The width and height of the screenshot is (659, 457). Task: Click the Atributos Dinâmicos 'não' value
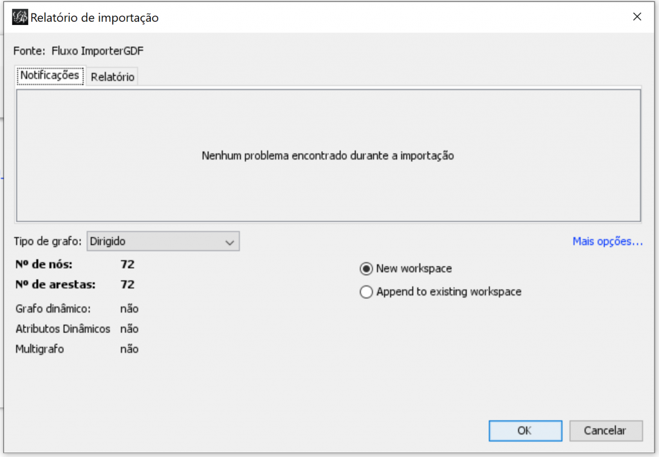pos(129,329)
